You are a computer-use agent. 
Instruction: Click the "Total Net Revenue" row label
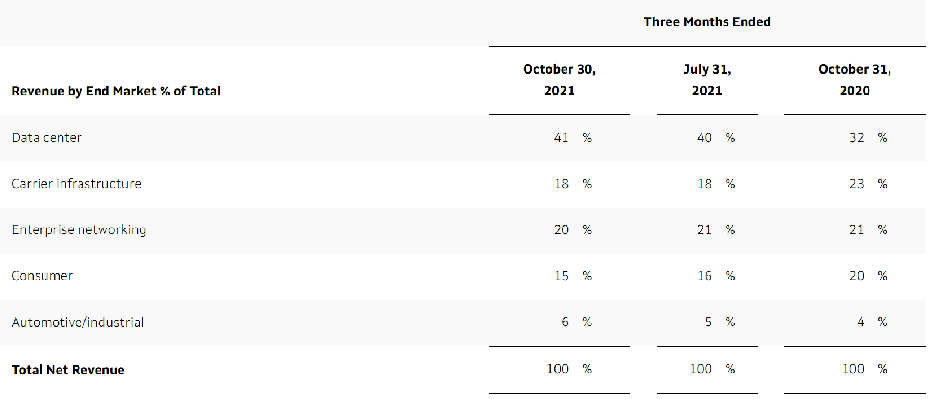tap(68, 370)
